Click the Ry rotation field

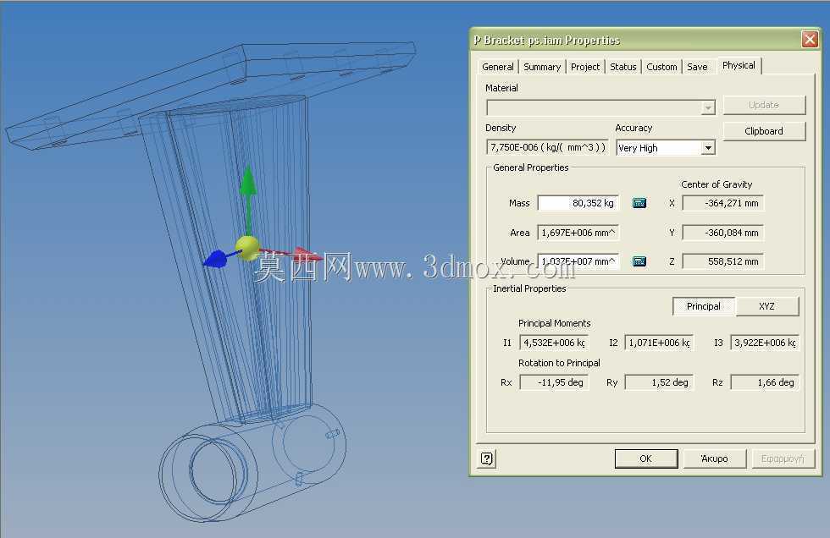(x=659, y=382)
